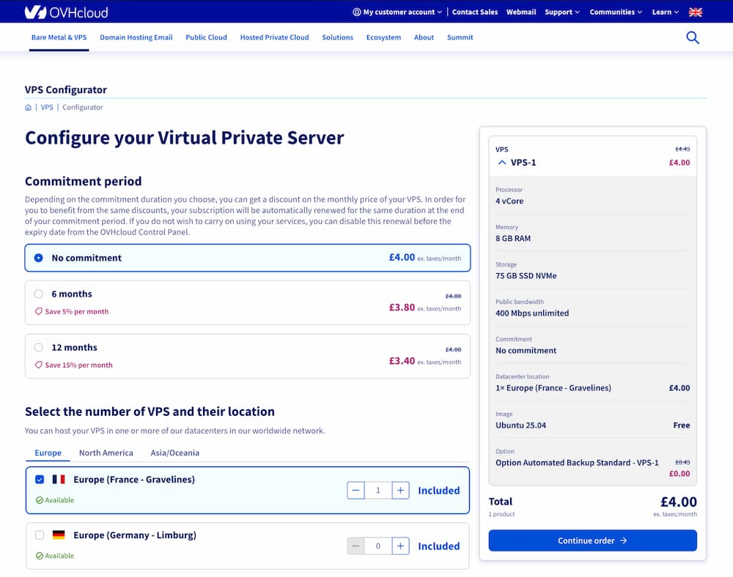The width and height of the screenshot is (733, 577).
Task: Expand the Support dropdown menu
Action: pos(561,12)
